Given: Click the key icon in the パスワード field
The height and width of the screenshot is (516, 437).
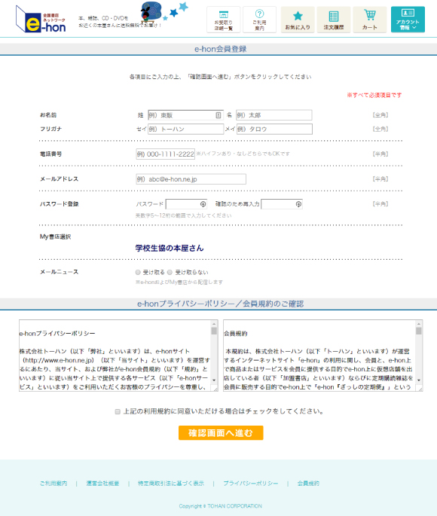Looking at the screenshot, I should coord(203,204).
